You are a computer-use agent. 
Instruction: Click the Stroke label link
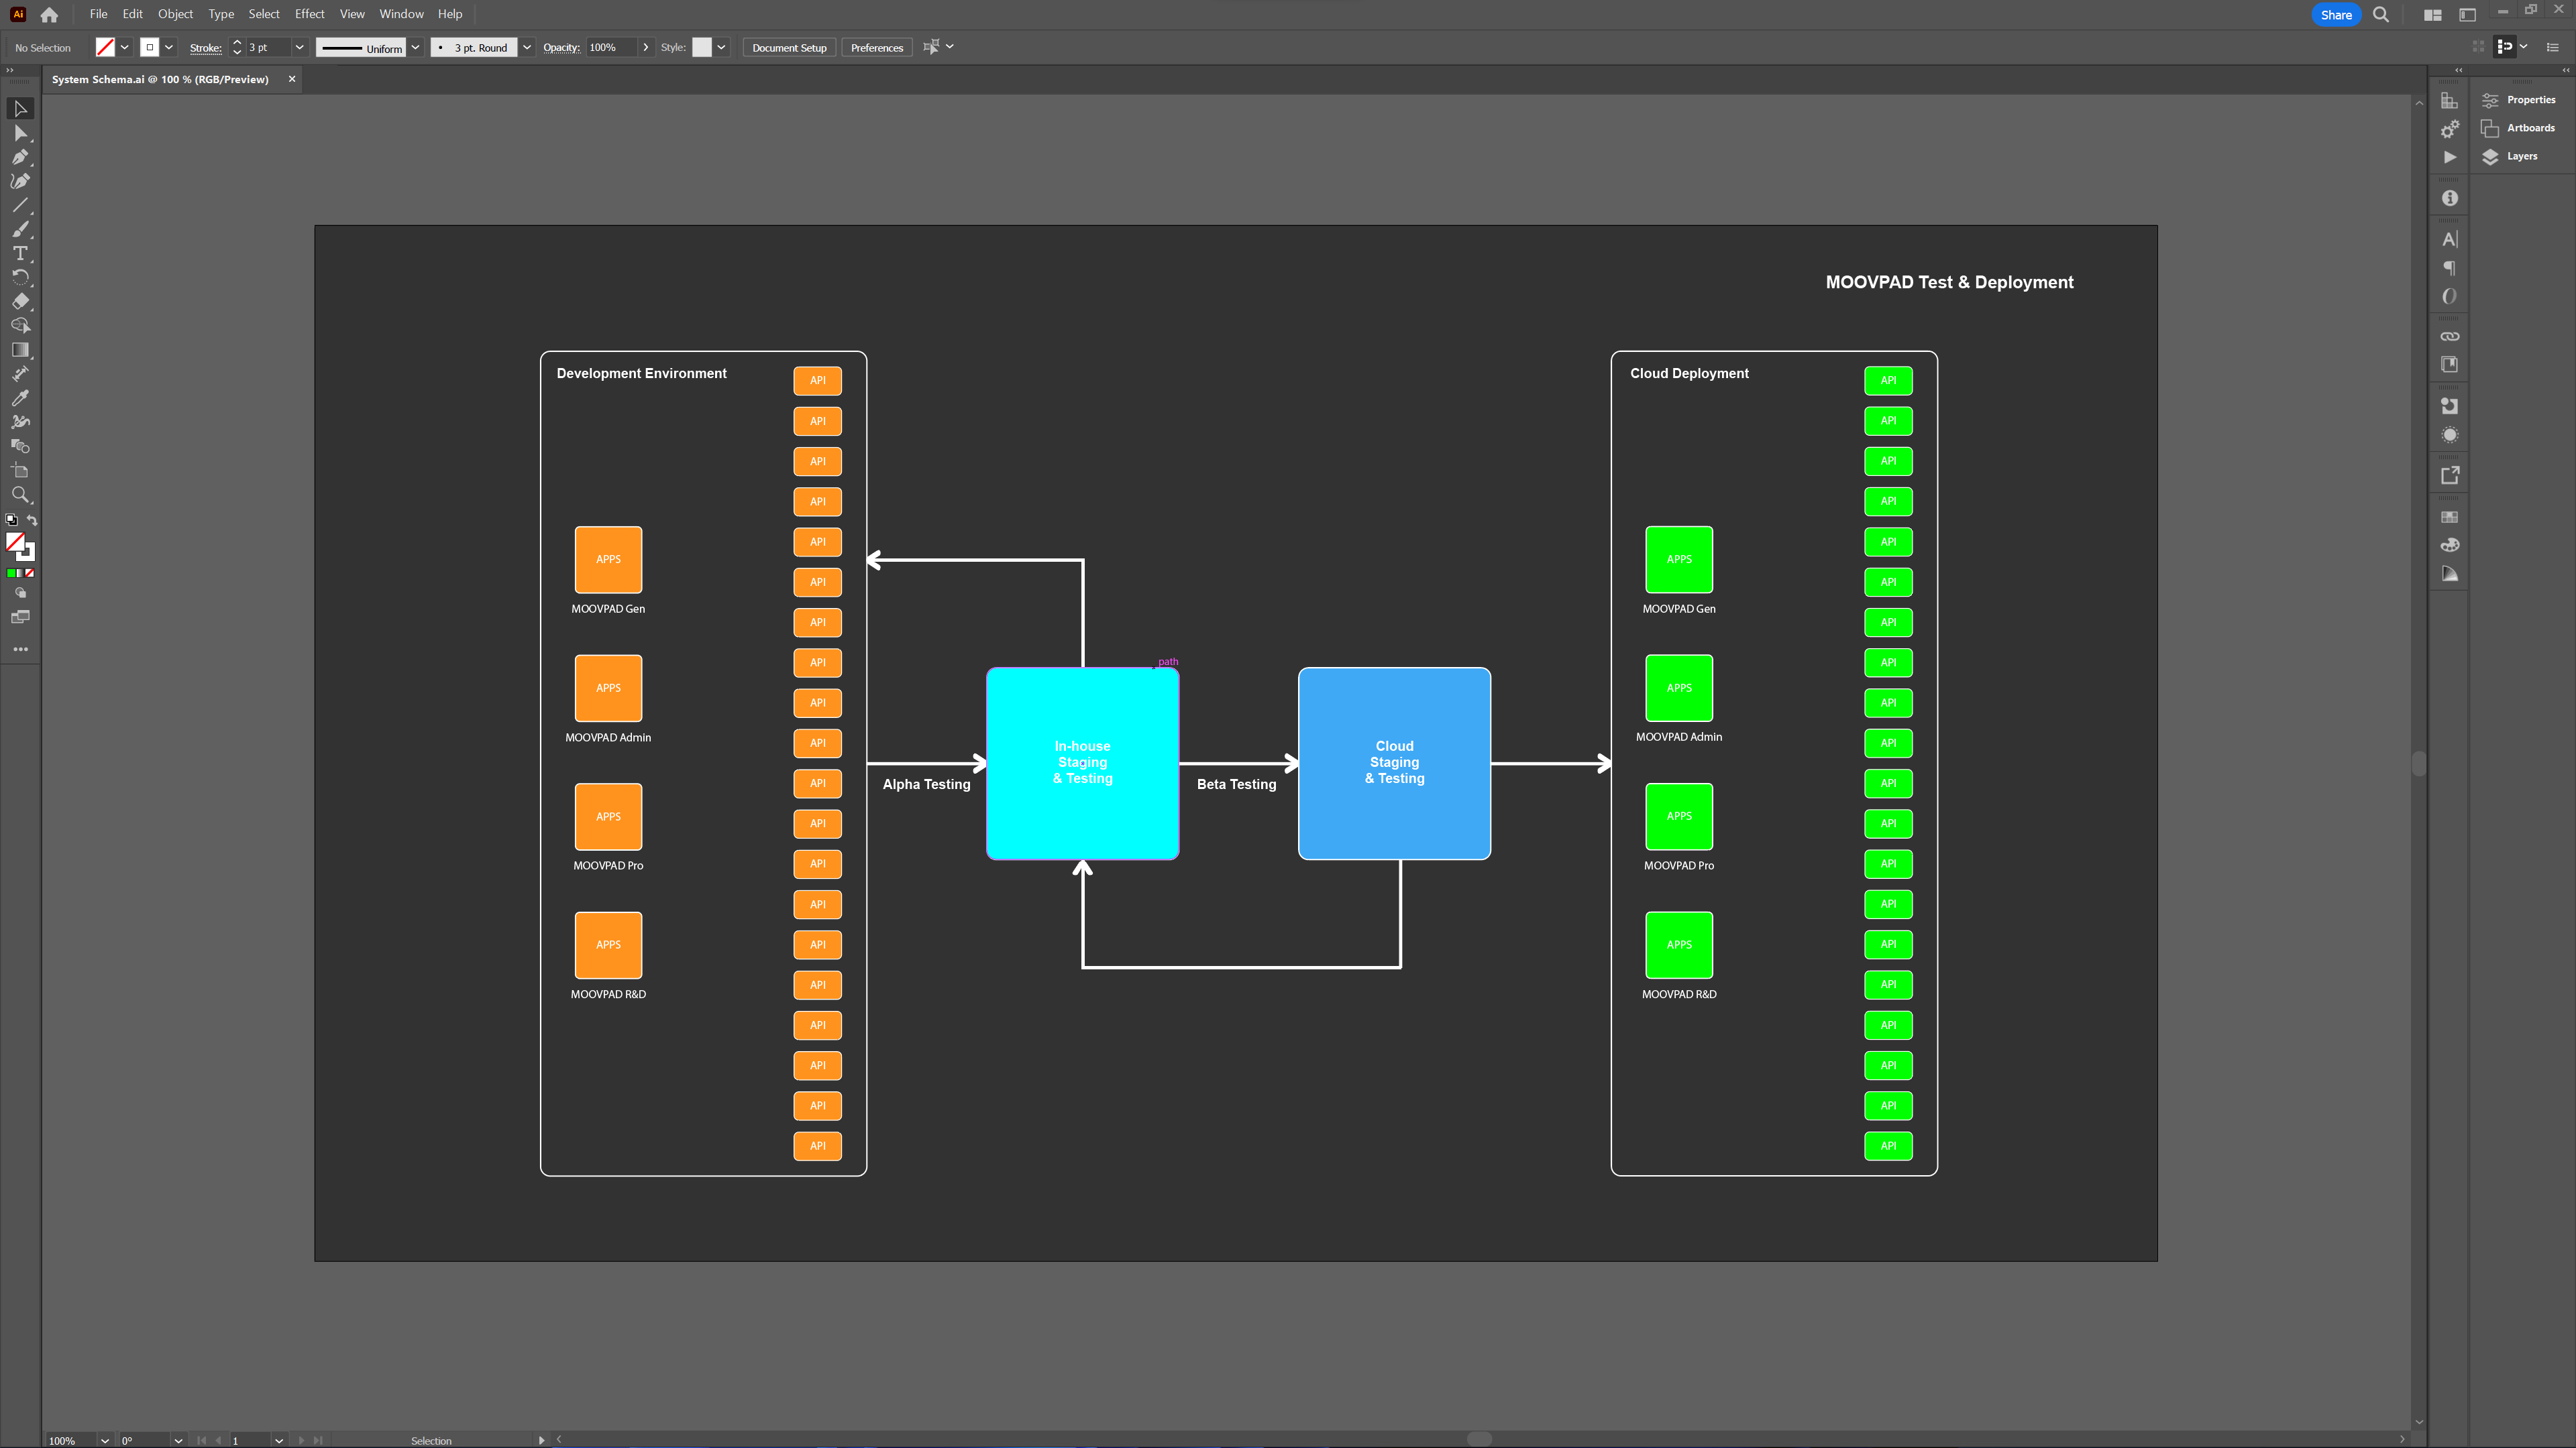205,48
